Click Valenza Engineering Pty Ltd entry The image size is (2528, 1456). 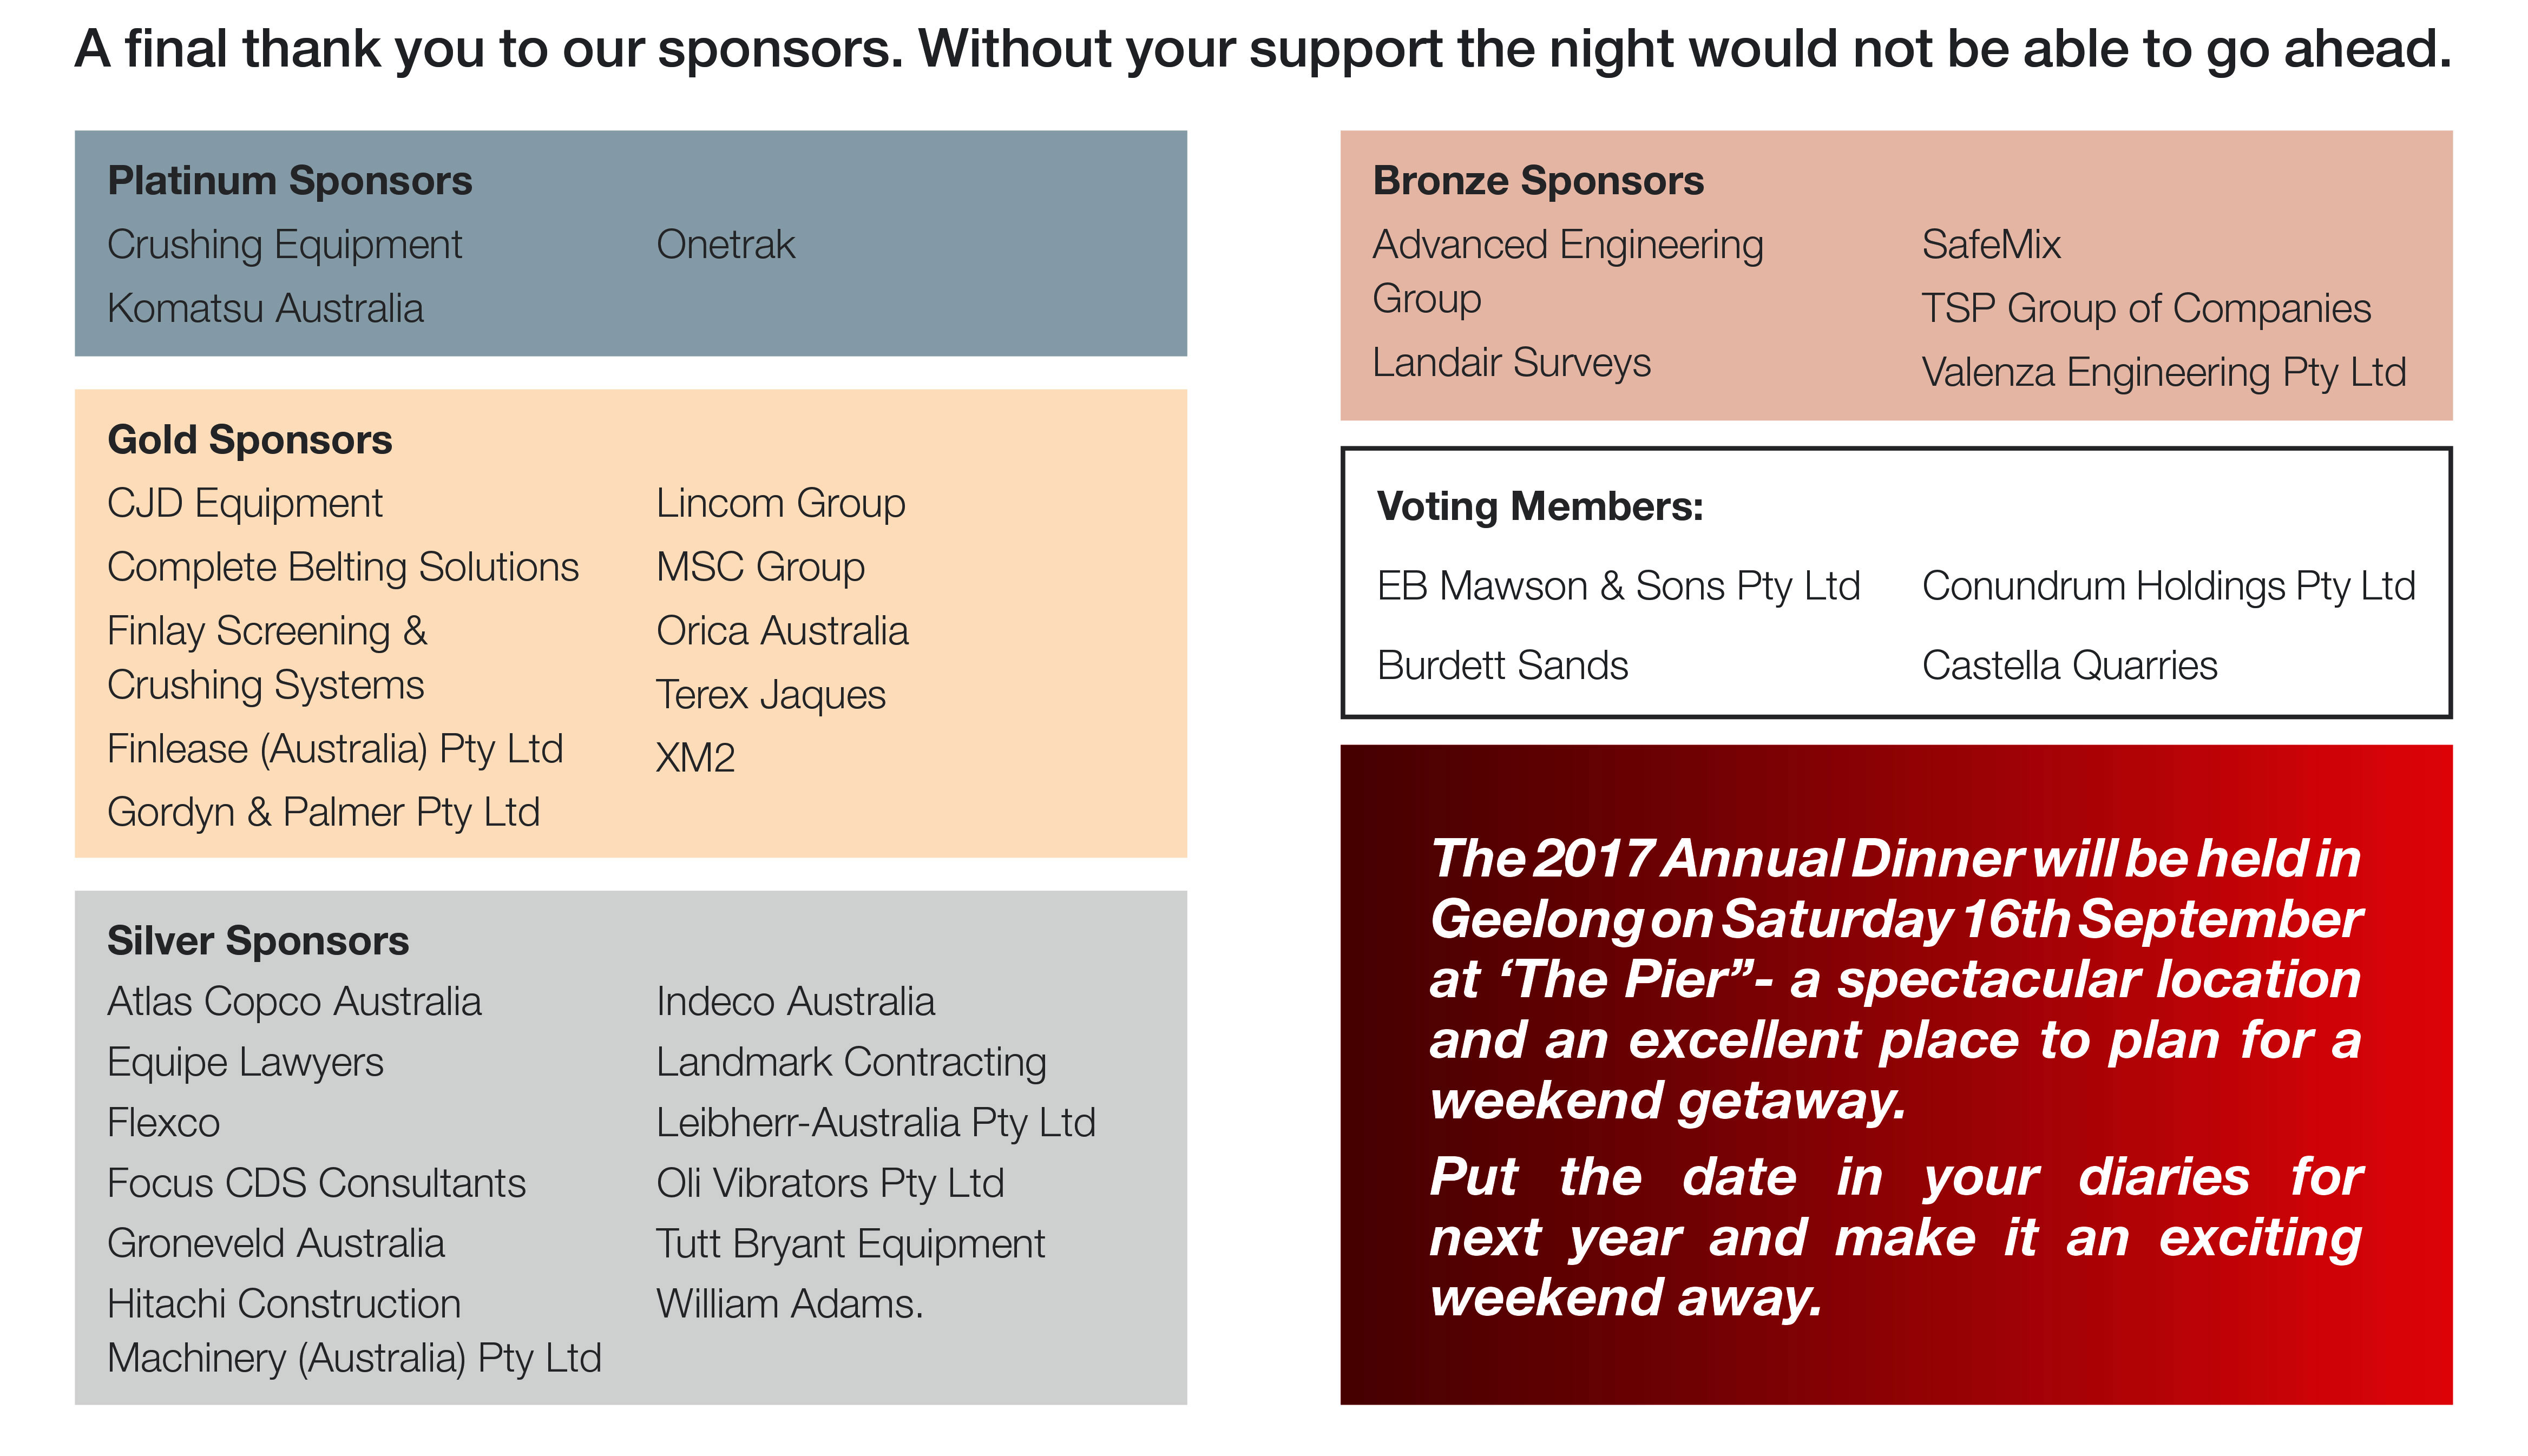pos(2164,373)
